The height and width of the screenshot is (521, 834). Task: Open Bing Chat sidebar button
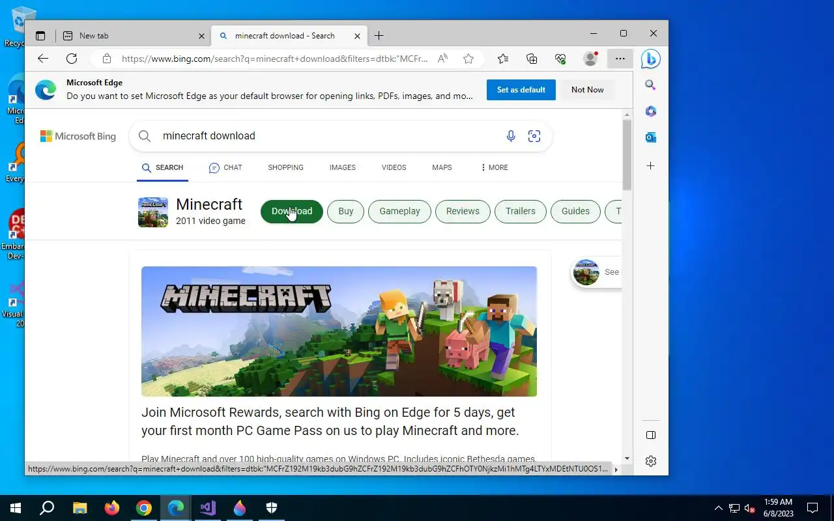(x=650, y=59)
